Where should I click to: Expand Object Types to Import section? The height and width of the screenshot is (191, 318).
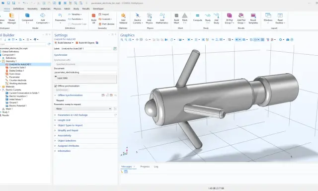tap(70, 125)
